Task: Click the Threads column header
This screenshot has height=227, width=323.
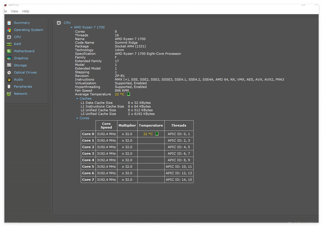Action: (x=179, y=126)
